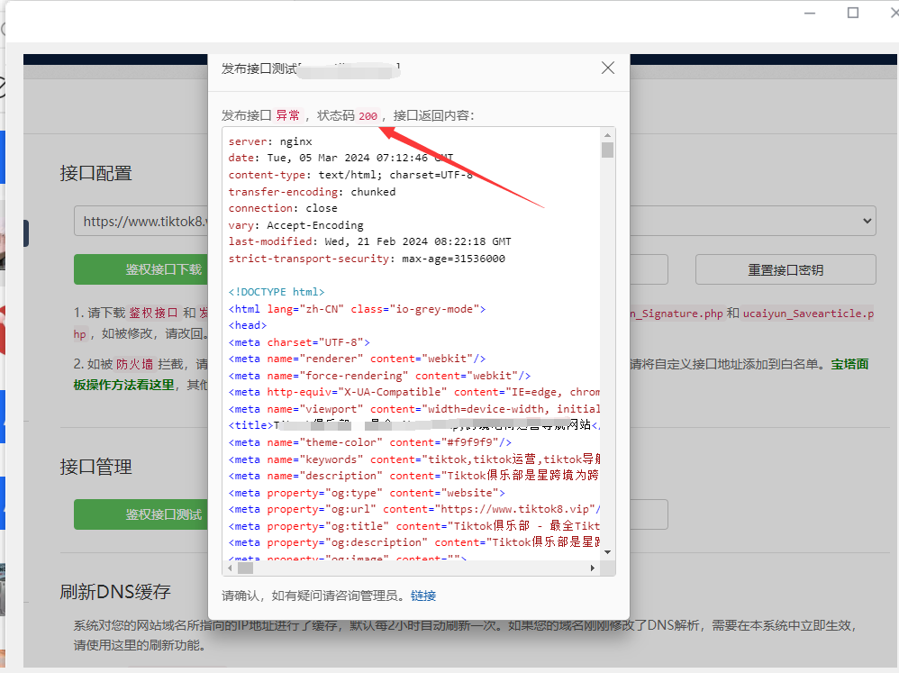
Task: Click the response box horizontal scroll thumb
Action: click(245, 568)
